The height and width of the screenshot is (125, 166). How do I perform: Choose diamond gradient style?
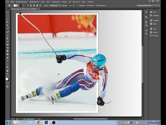click(40, 6)
